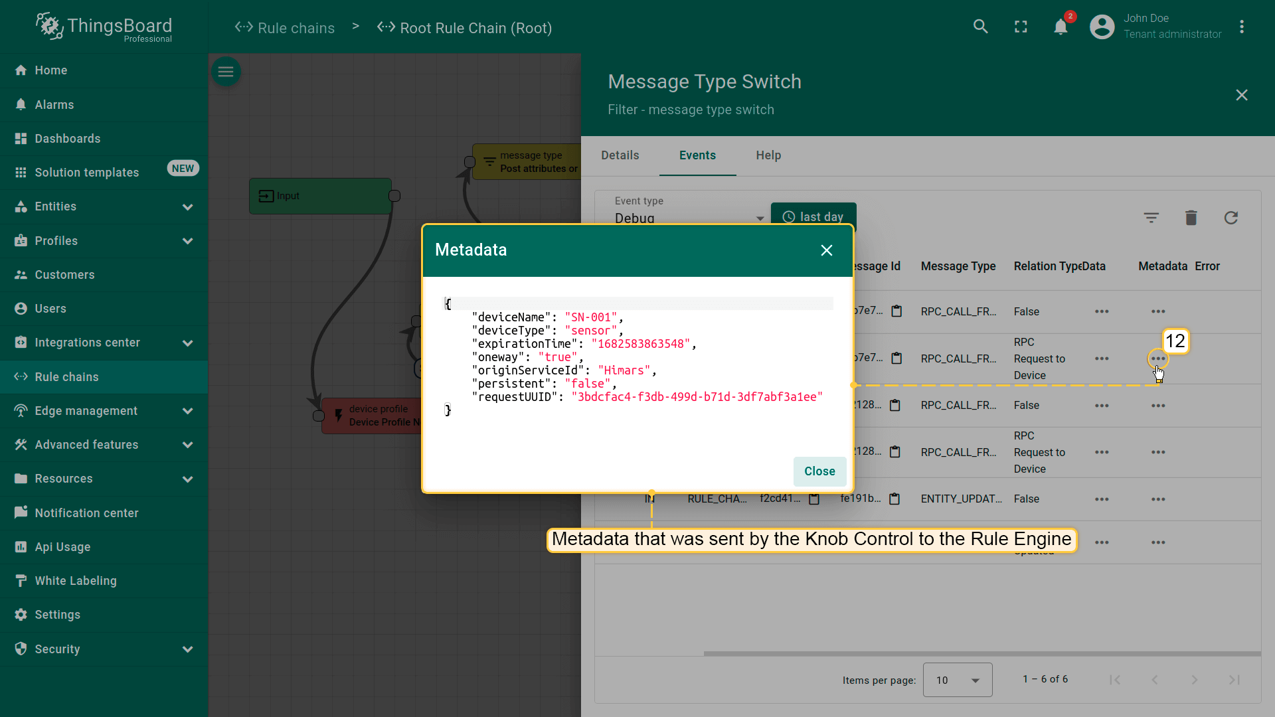
Task: Open the three-dot user menu
Action: point(1241,27)
